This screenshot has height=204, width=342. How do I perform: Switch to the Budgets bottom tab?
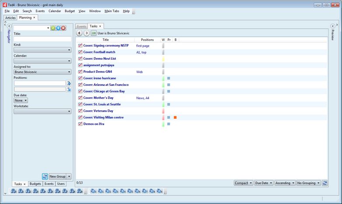point(35,184)
